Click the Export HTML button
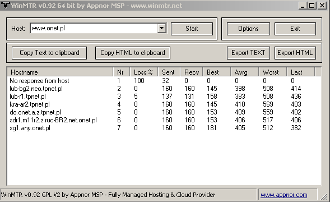The image size is (330, 202). (295, 53)
